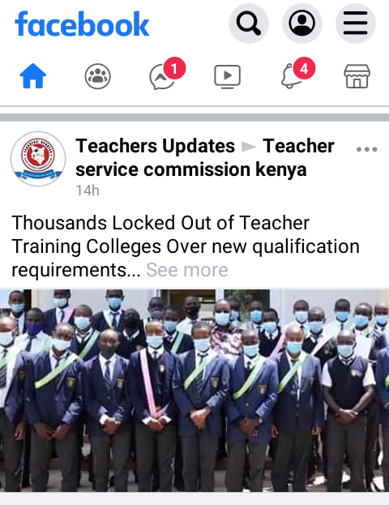Image resolution: width=389 pixels, height=505 pixels.
Task: Open the students group photo
Action: pos(194,391)
